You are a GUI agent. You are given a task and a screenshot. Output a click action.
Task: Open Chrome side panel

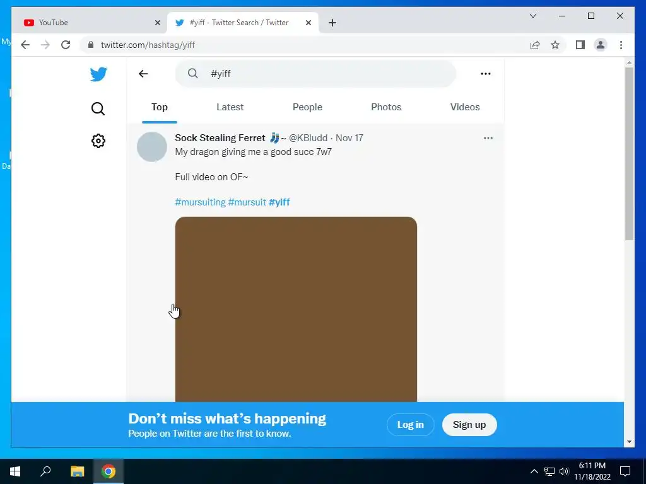(580, 45)
